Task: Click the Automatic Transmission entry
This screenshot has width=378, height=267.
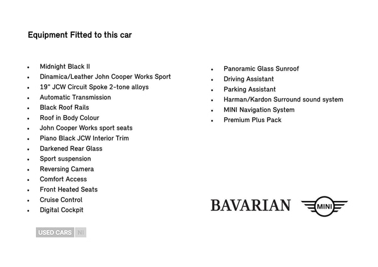Action: point(75,98)
